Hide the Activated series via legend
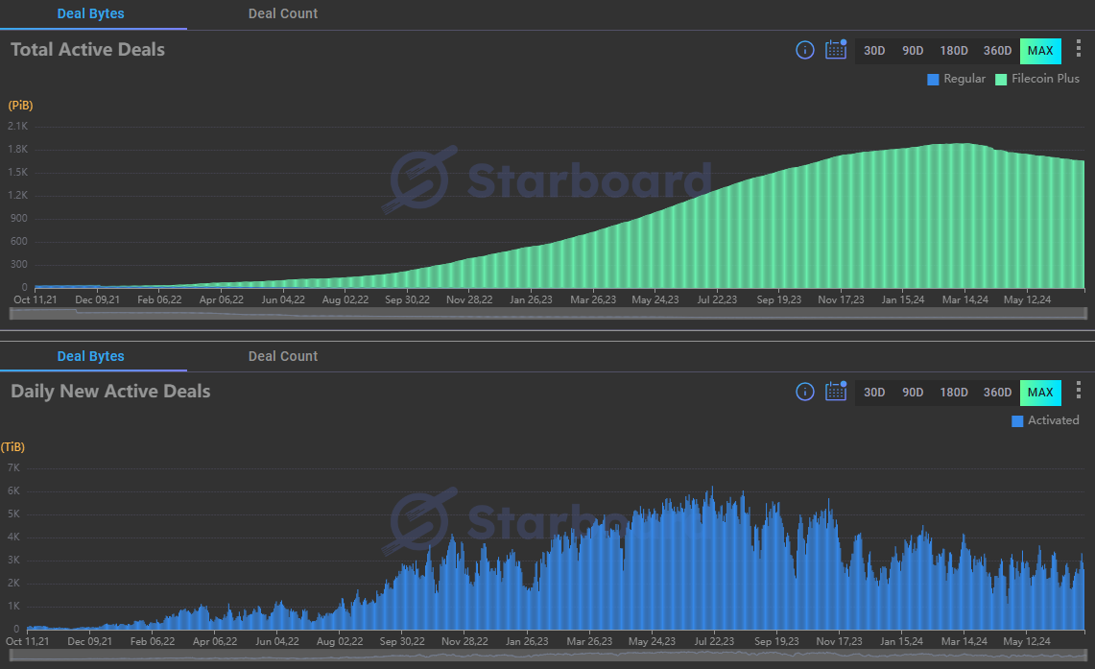1095x669 pixels. [1045, 420]
